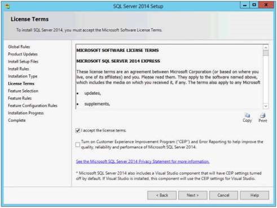Click the < Back button
Screen dimensions: 277x208
(x=162, y=195)
